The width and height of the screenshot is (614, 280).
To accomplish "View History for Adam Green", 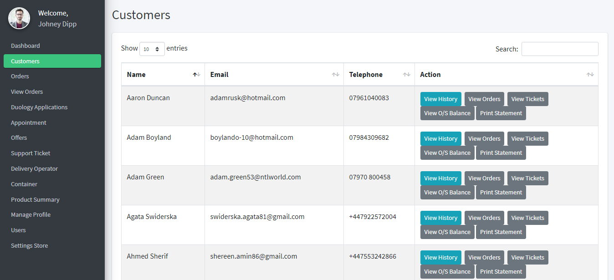I will 440,178.
